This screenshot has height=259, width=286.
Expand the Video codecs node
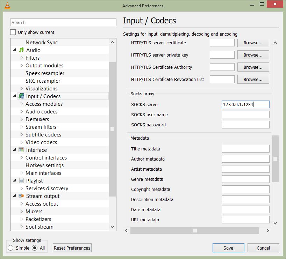click(x=22, y=142)
